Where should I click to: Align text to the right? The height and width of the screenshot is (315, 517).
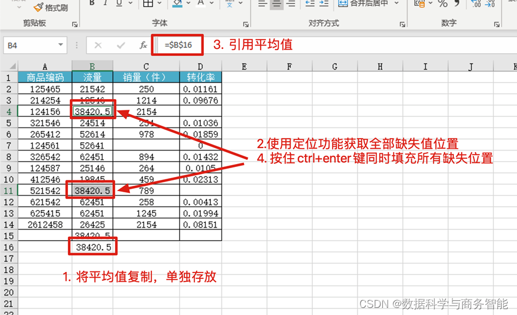click(x=291, y=4)
